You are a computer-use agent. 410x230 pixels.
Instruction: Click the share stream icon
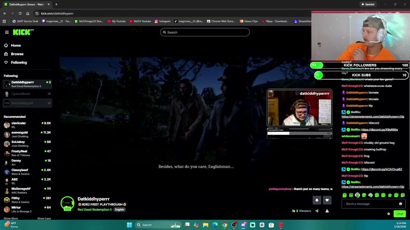point(317,211)
